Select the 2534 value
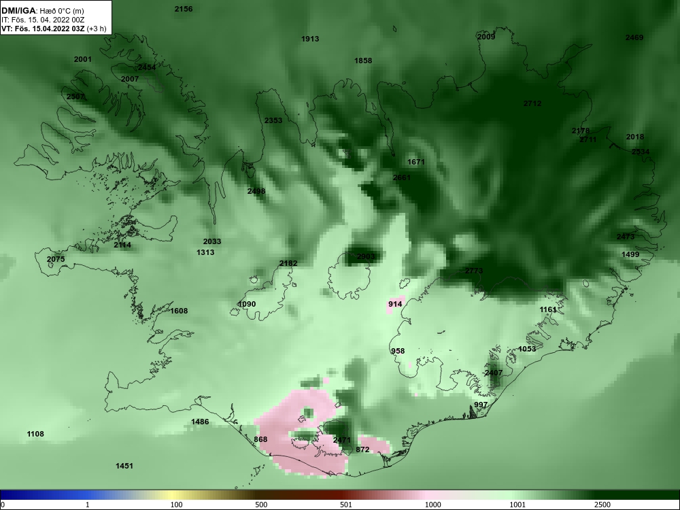680x510 pixels. pyautogui.click(x=641, y=152)
